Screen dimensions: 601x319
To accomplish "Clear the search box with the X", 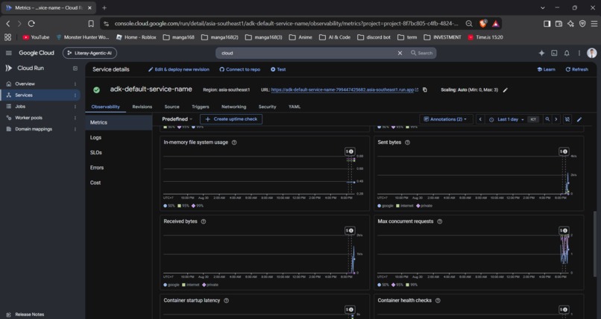I will click(x=400, y=53).
